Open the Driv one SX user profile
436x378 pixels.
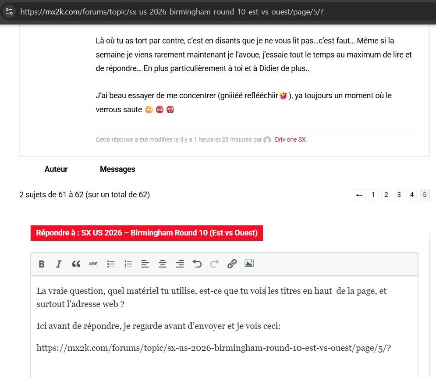pos(290,140)
